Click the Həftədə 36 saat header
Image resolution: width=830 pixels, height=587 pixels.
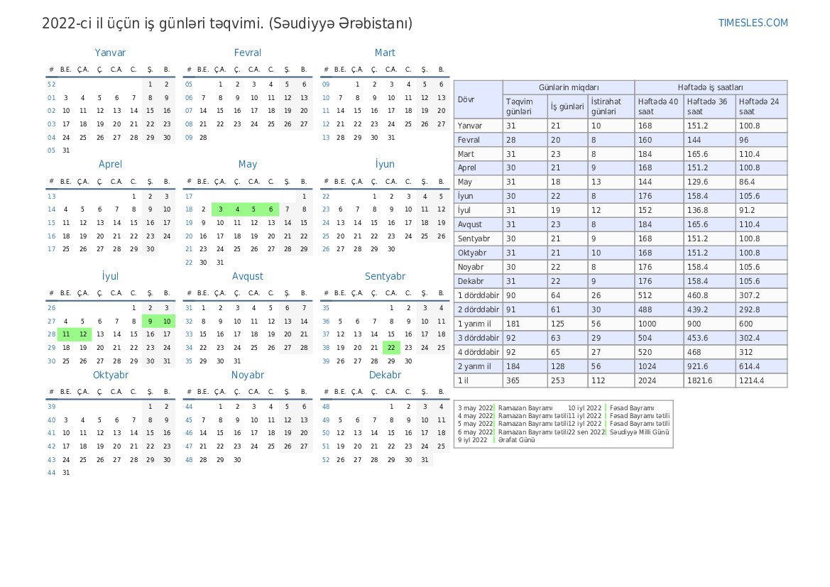709,106
